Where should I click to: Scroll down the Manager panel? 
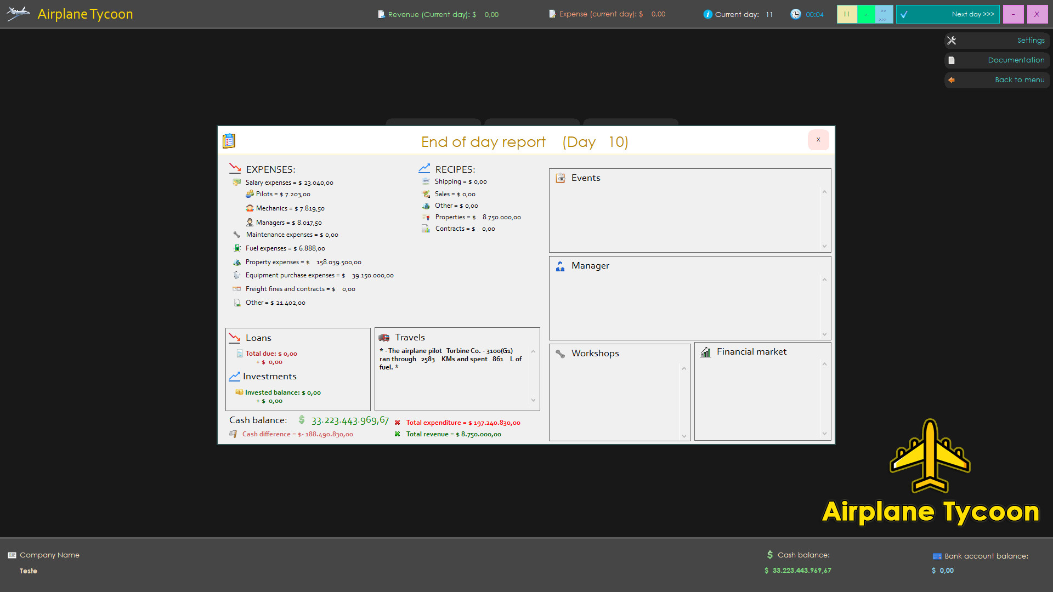click(824, 334)
